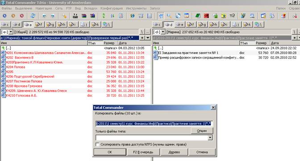Confirm copy with OK button
Screen dimensions: 300x161
click(110, 152)
